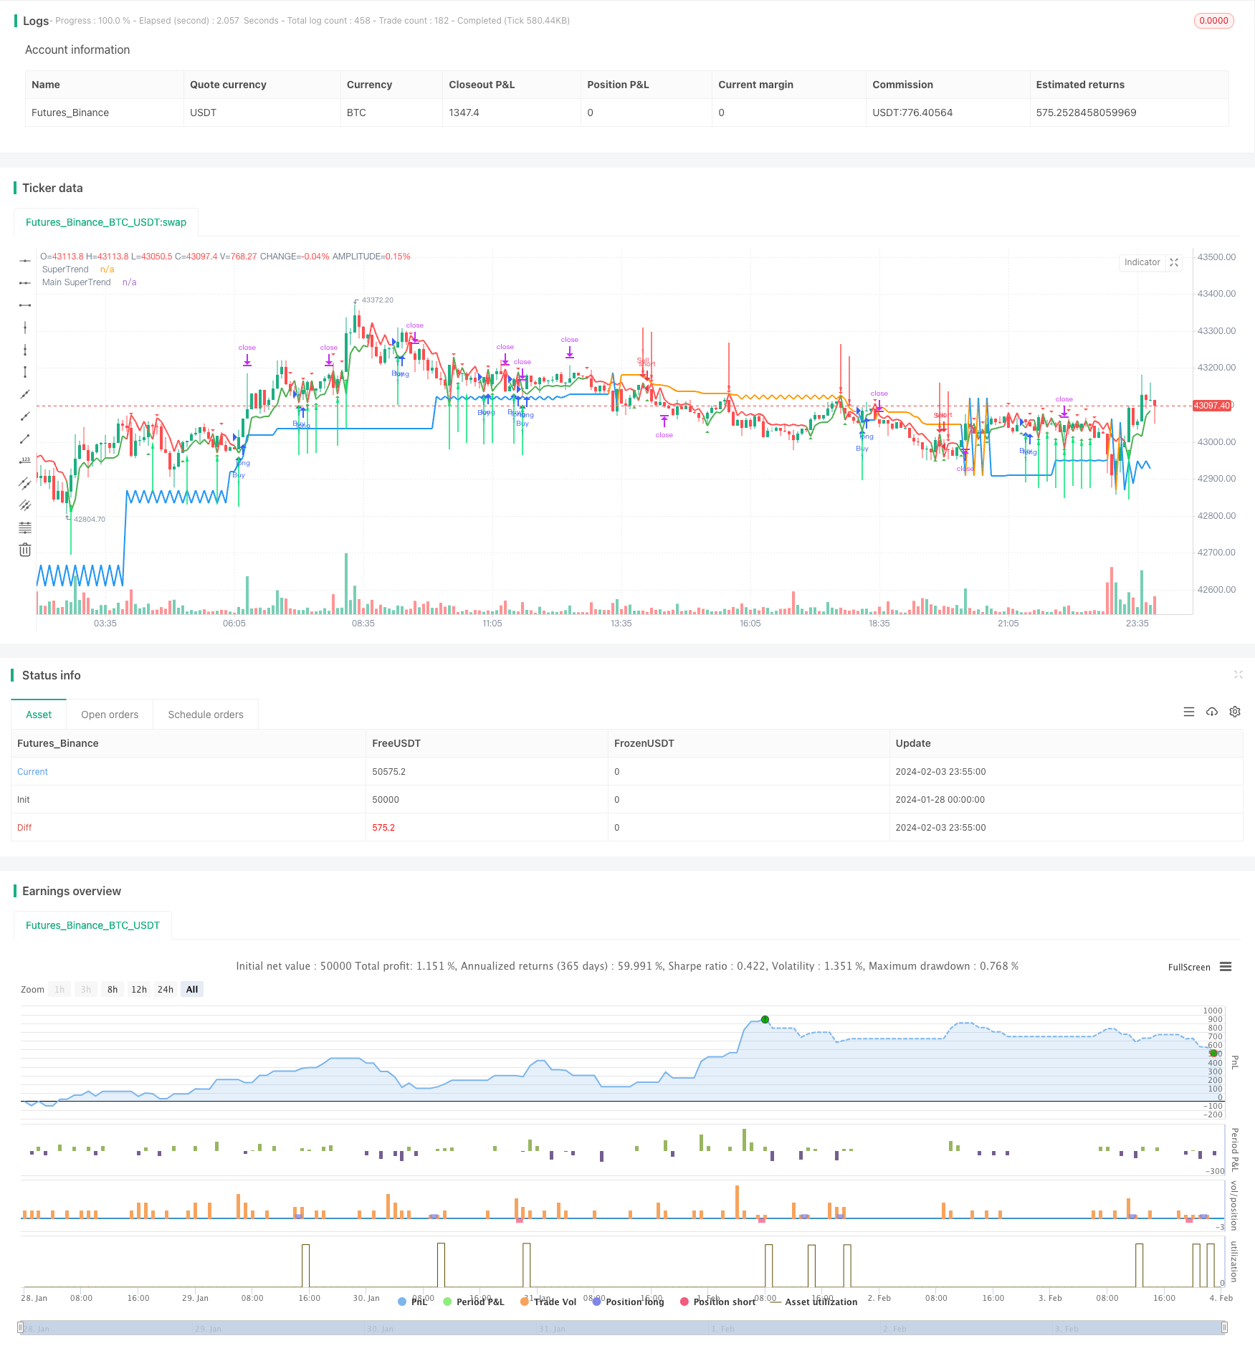Select the vertical ray line drawing tool
Screen dimensions: 1255x1356
tap(25, 350)
